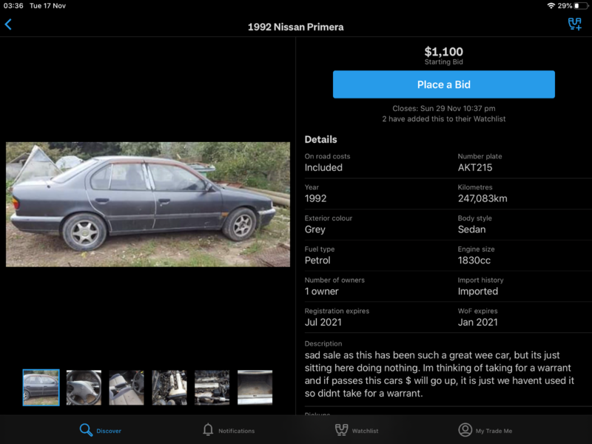Image resolution: width=592 pixels, height=444 pixels.
Task: Tap the battery indicator in status bar
Action: point(581,6)
